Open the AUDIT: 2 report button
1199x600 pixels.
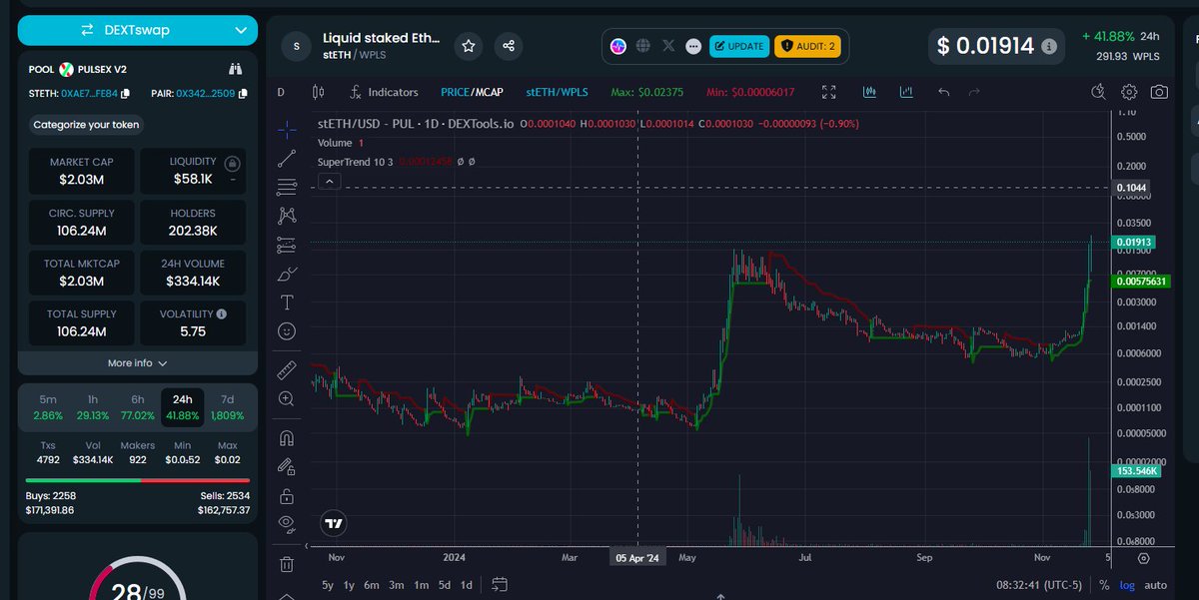(x=807, y=46)
